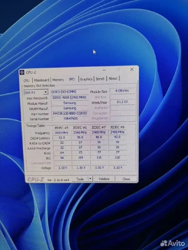Viewport: 188px width, 250px height.
Task: Open the Mainboard tab
Action: 42,80
